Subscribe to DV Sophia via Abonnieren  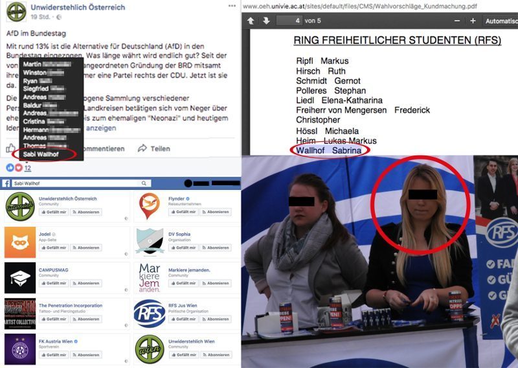(216, 247)
